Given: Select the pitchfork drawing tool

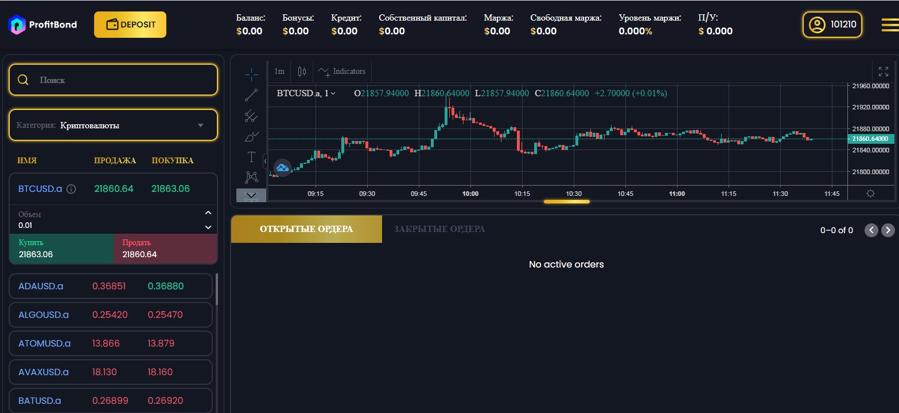Looking at the screenshot, I should (251, 117).
